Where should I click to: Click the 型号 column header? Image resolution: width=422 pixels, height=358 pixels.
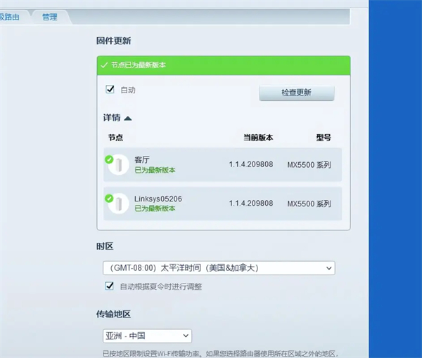tap(323, 138)
